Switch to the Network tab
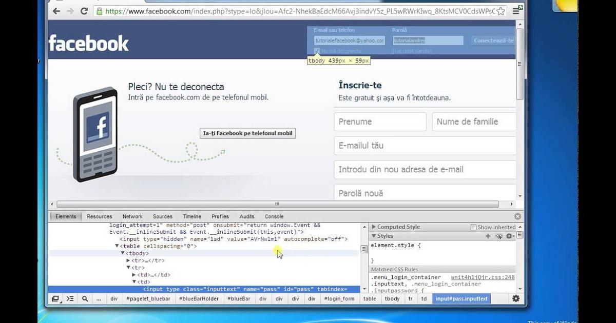 point(132,216)
